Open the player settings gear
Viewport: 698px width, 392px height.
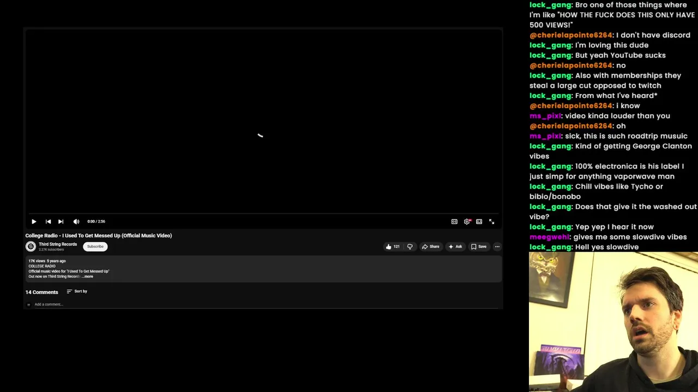coord(467,222)
